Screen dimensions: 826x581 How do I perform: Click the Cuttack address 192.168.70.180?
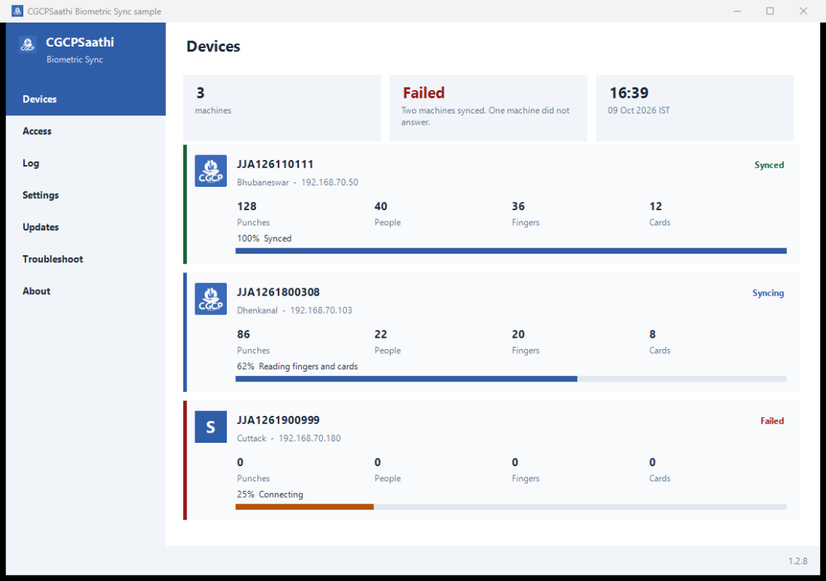click(309, 438)
